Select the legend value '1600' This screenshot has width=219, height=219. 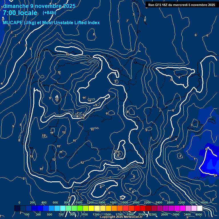click(x=113, y=202)
